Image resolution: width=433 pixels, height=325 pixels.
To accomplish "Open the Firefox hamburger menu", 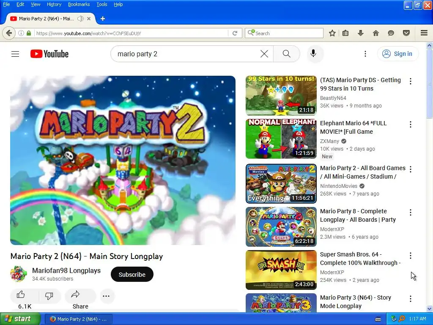I will point(424,33).
